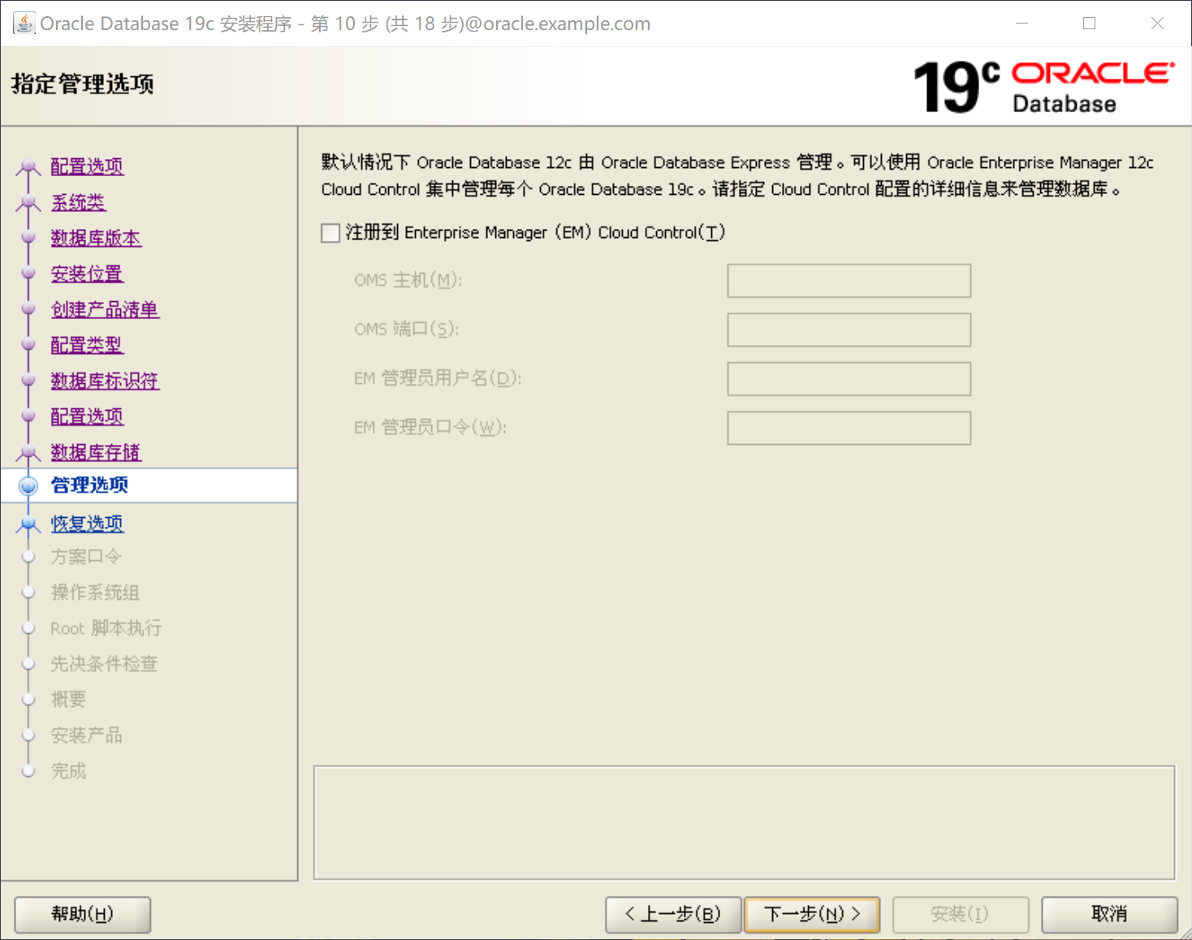Open the 数据库标识符 step

tap(105, 381)
